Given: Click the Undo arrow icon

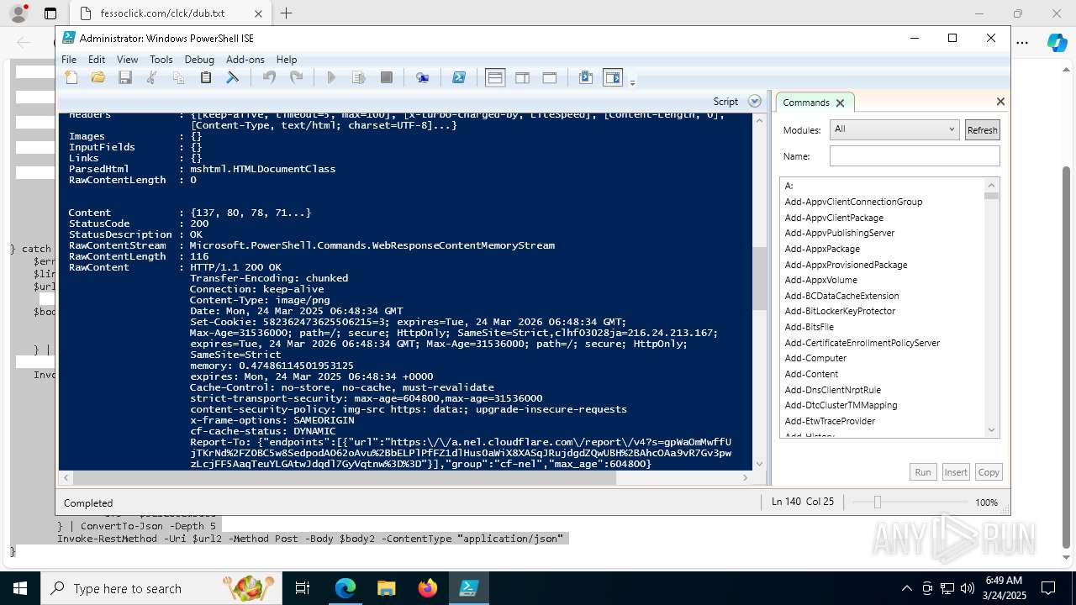Looking at the screenshot, I should [x=269, y=77].
